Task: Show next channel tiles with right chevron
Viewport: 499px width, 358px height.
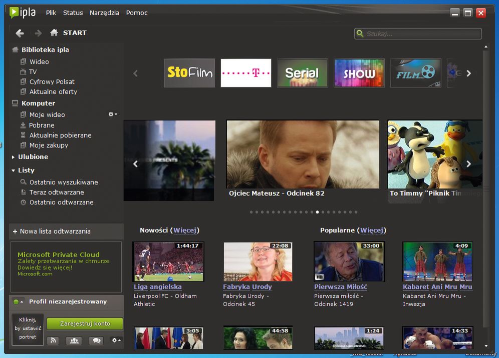Action: click(468, 73)
